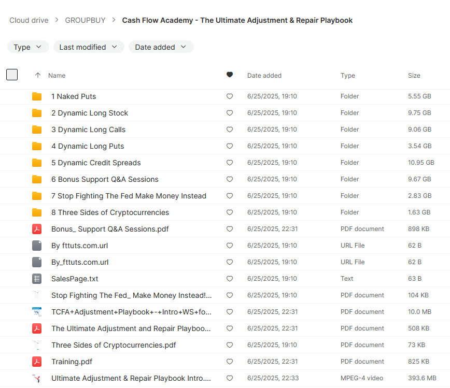Select the Ultimate Adjustment & Repair Playbook Intro name
This screenshot has height=388, width=450.
point(131,378)
